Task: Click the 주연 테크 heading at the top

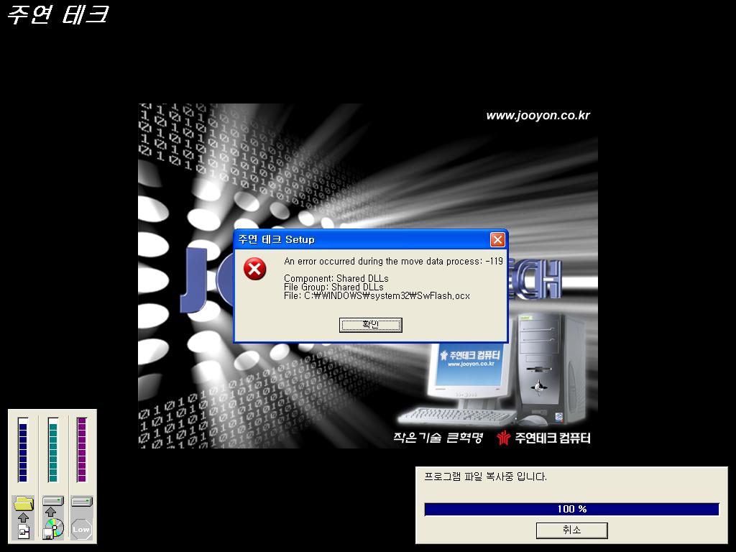Action: tap(57, 14)
